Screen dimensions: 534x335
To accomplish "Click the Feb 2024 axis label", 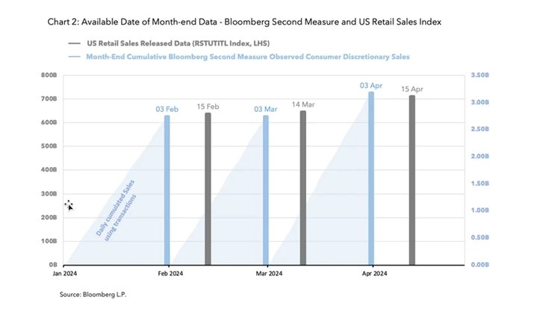I will point(170,273).
